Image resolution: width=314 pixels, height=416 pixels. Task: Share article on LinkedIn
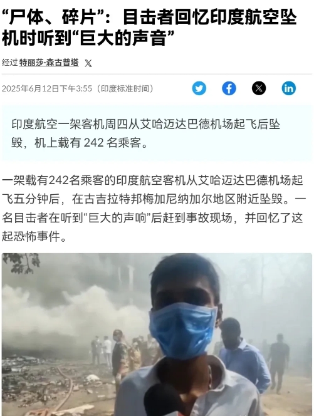[x=289, y=88]
